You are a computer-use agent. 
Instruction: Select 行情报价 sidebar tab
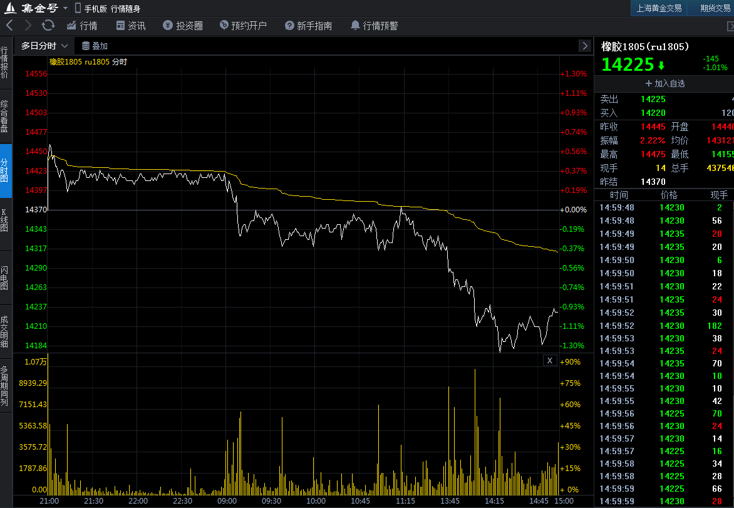(4, 62)
